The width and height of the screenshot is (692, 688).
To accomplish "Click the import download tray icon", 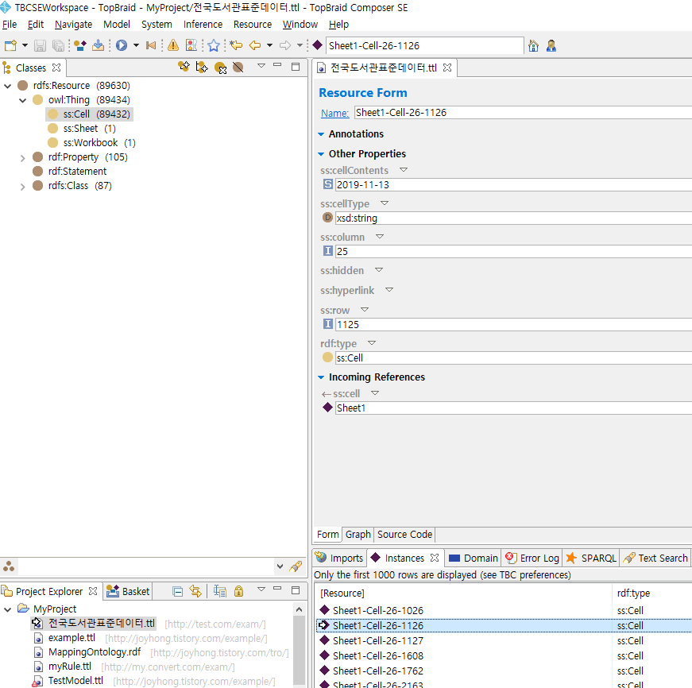I will click(98, 45).
